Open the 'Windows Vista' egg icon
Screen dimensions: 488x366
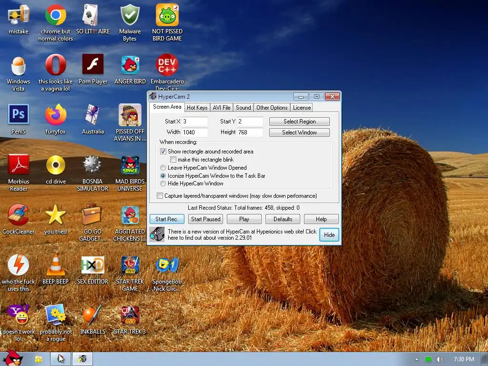(x=19, y=65)
